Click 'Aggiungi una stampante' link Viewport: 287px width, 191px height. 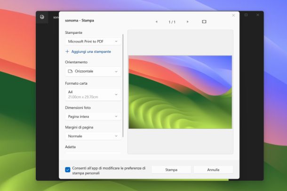(x=91, y=52)
